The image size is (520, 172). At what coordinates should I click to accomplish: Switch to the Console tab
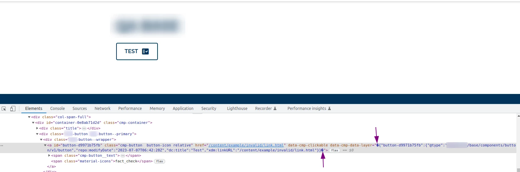57,109
